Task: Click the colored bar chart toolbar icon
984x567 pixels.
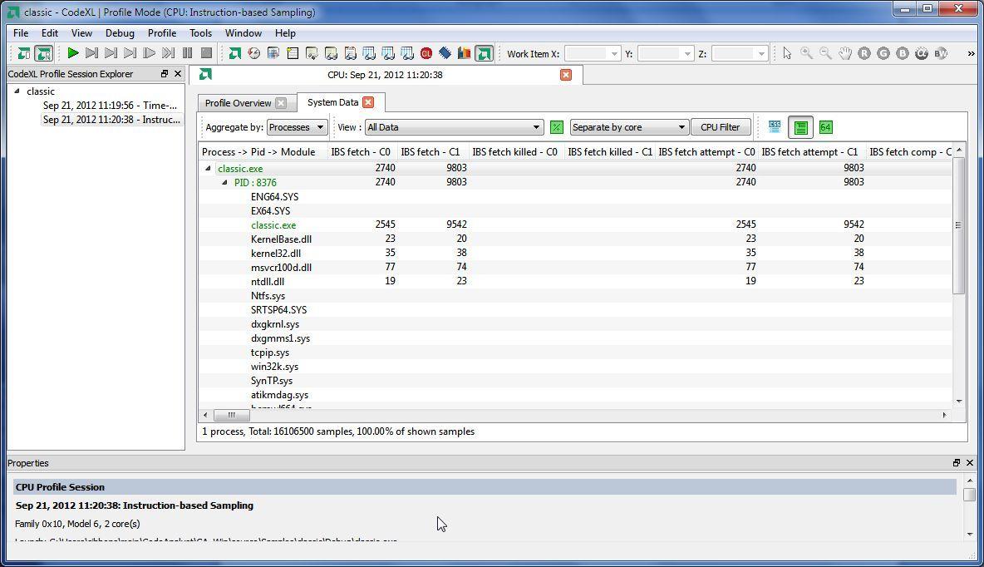Action: pos(465,53)
